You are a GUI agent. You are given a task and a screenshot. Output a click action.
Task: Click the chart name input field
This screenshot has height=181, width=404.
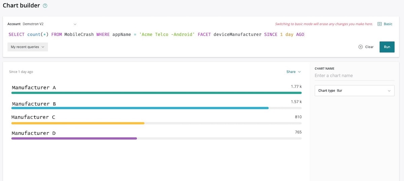coord(355,76)
